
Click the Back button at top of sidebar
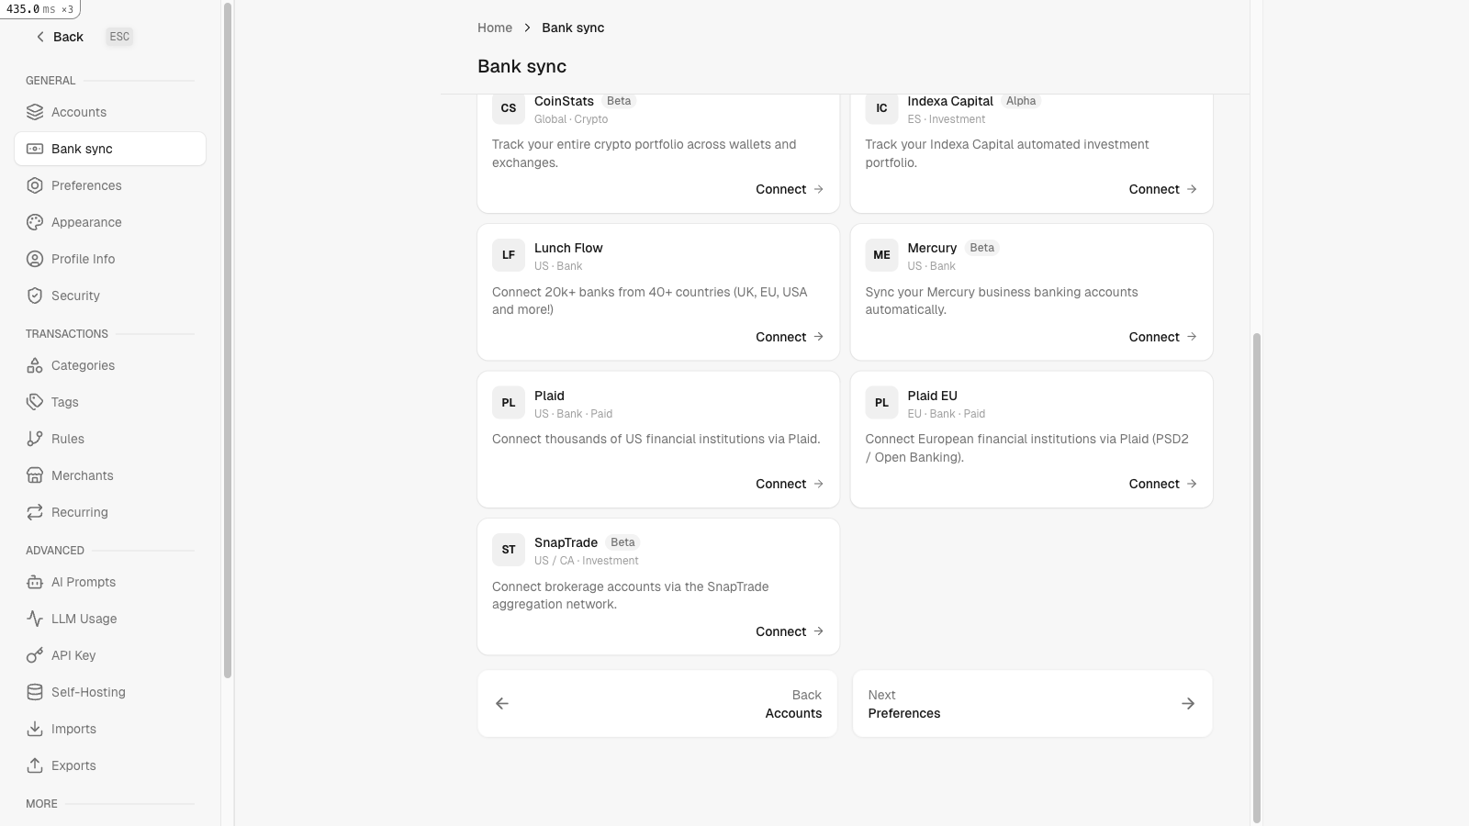pyautogui.click(x=60, y=37)
